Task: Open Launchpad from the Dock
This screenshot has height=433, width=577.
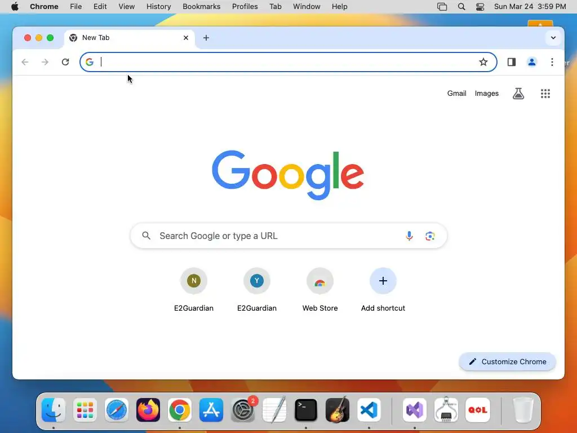Action: [85, 410]
